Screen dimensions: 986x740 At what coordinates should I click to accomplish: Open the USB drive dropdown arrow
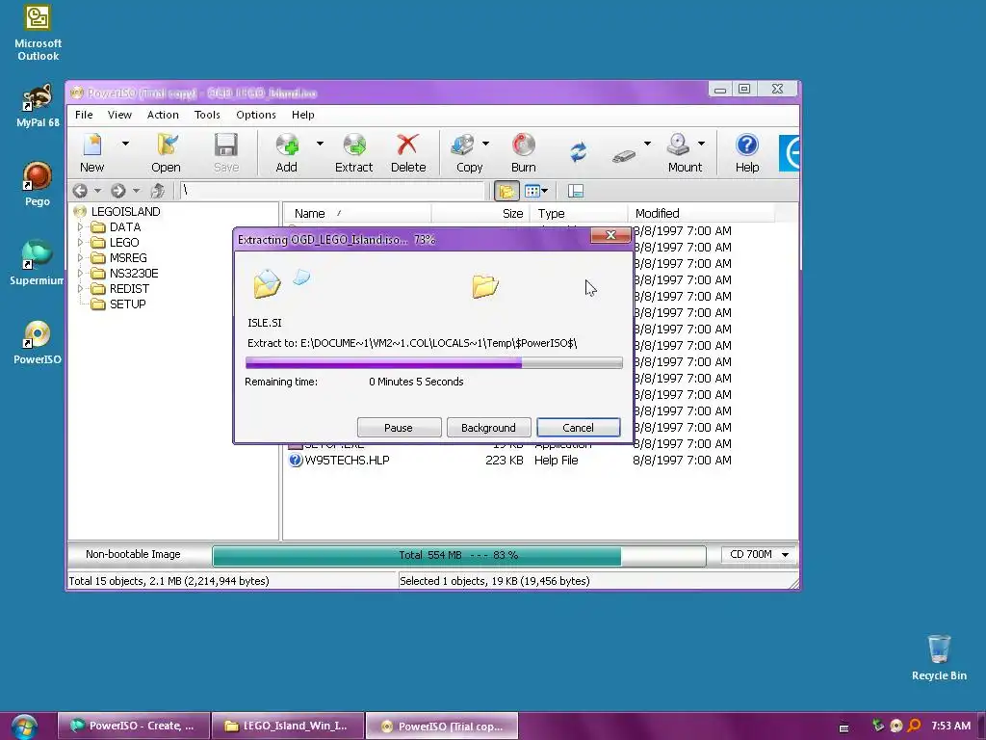pyautogui.click(x=647, y=145)
